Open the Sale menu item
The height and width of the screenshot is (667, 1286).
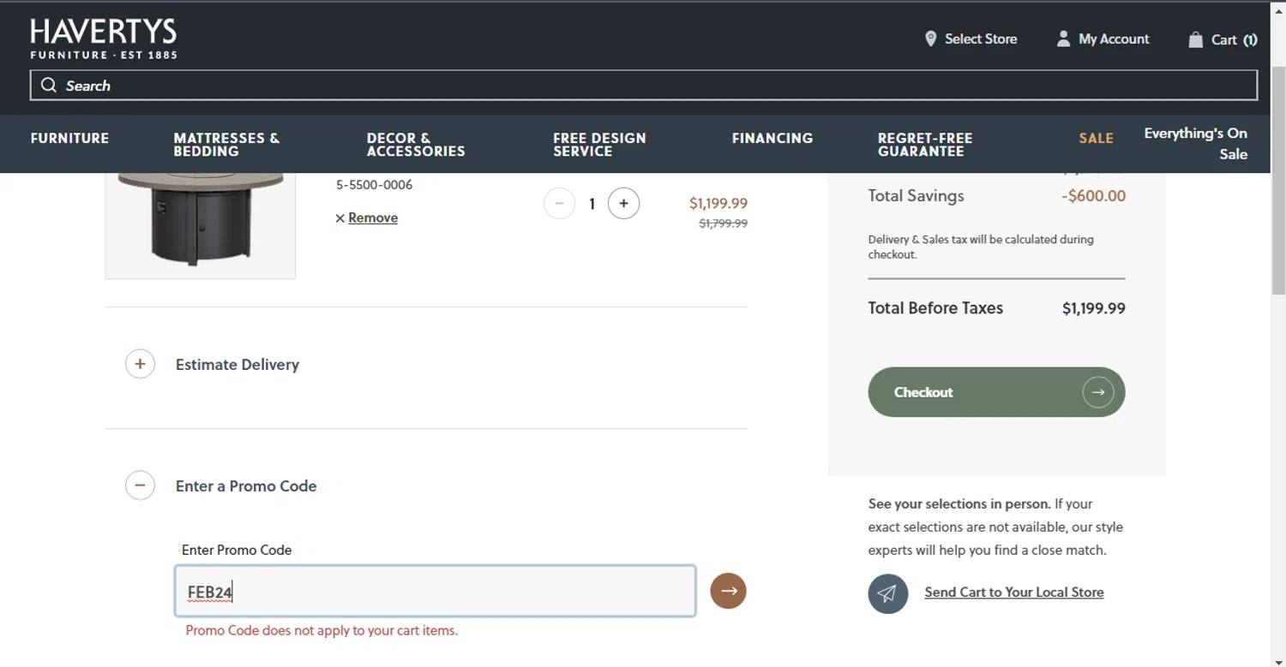pyautogui.click(x=1096, y=138)
